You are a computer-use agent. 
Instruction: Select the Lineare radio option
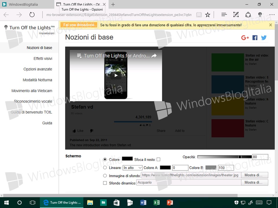(105, 168)
